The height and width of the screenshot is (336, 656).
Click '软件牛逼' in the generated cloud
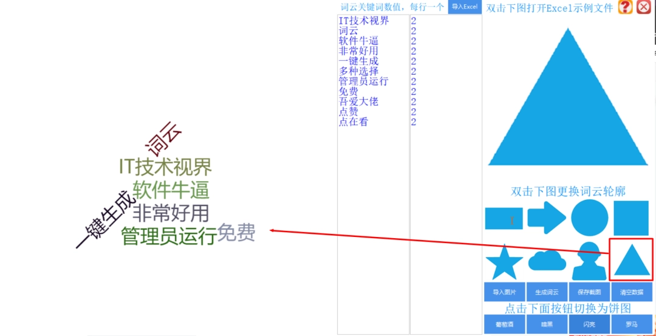click(x=171, y=190)
